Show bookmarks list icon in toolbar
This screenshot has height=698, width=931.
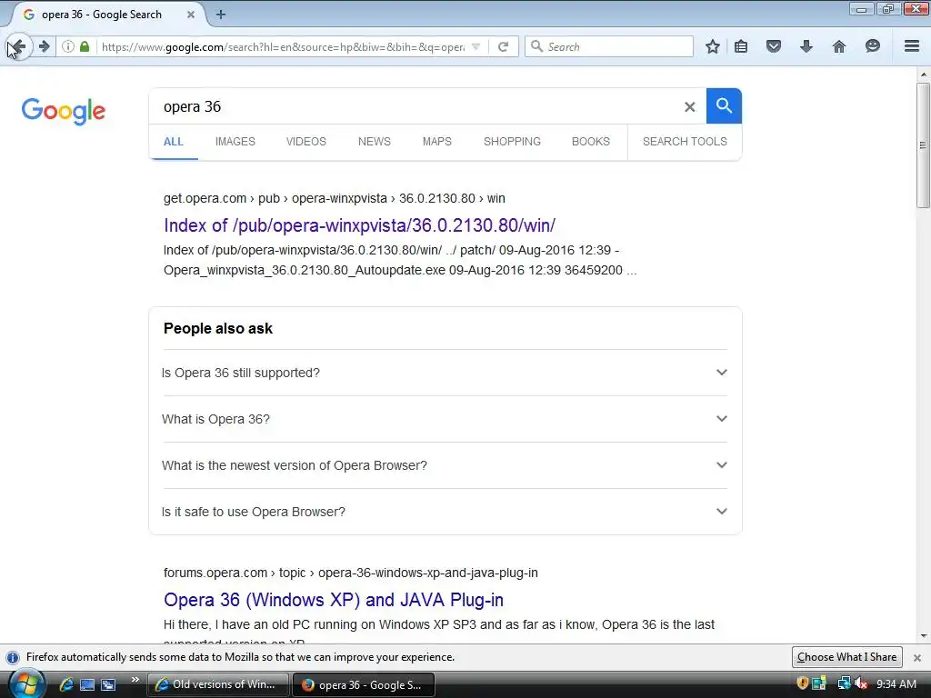click(741, 46)
